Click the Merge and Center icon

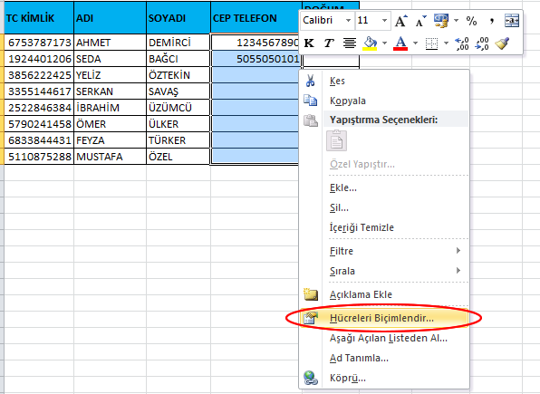pyautogui.click(x=512, y=21)
